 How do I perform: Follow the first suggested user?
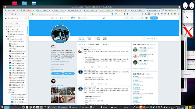click(x=143, y=51)
